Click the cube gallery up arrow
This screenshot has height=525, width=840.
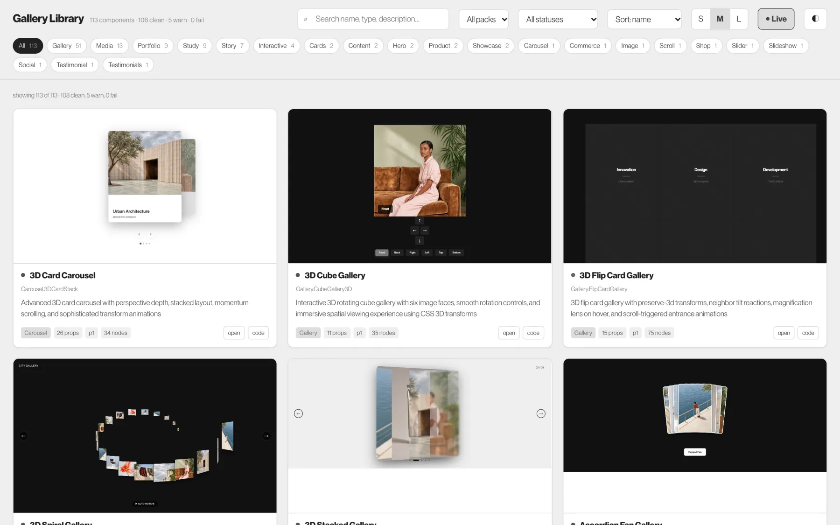pos(420,220)
